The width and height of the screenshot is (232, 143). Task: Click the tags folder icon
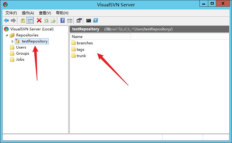click(74, 49)
